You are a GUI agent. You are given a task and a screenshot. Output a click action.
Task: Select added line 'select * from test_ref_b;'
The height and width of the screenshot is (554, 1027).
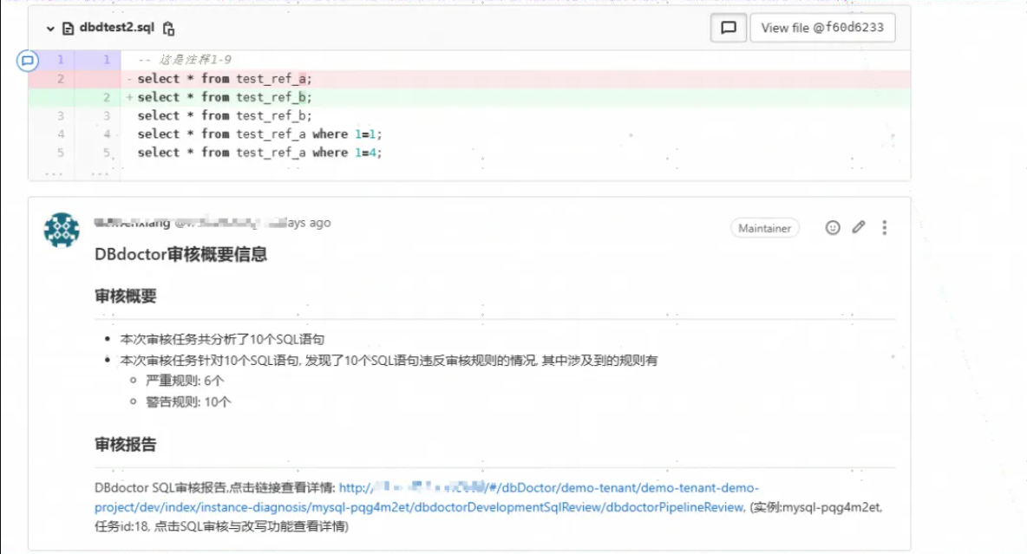point(225,97)
